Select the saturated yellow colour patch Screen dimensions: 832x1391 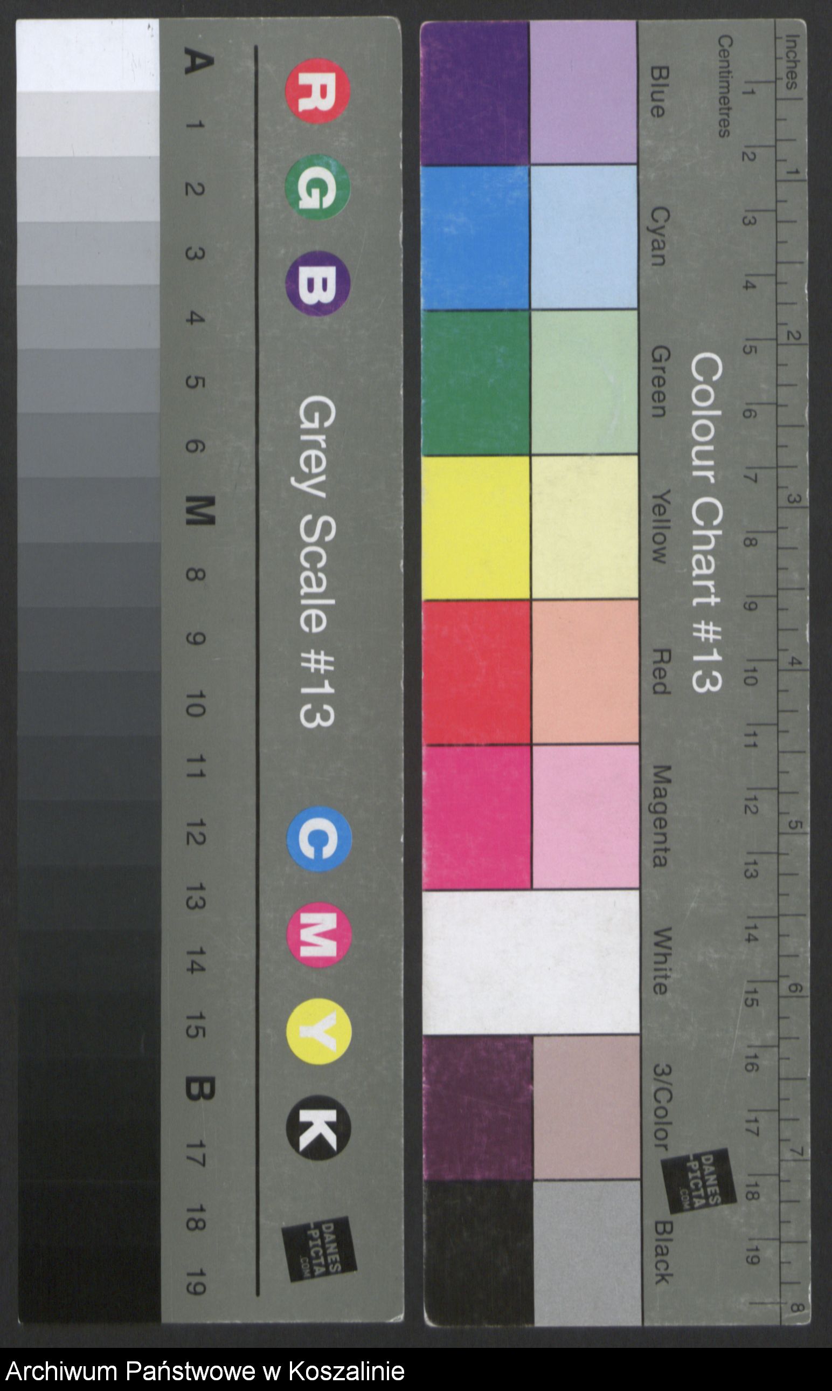pyautogui.click(x=476, y=528)
